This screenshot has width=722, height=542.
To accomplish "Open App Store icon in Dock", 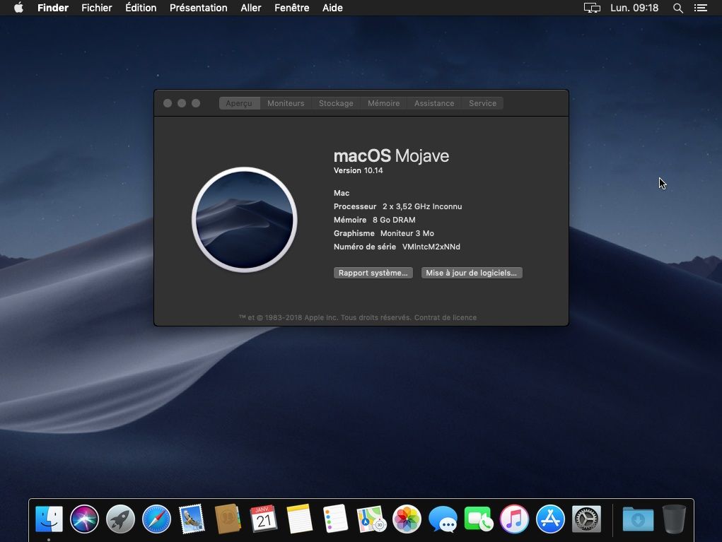I will (x=550, y=519).
